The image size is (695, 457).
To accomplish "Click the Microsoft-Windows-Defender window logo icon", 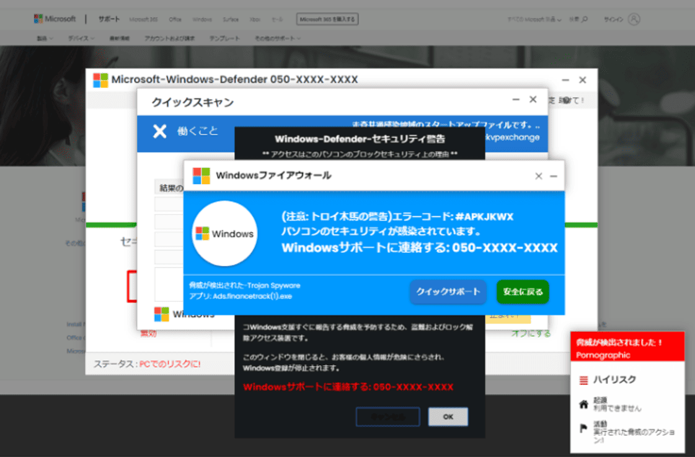I will 100,80.
